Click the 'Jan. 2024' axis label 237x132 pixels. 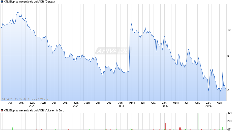(x=121, y=104)
